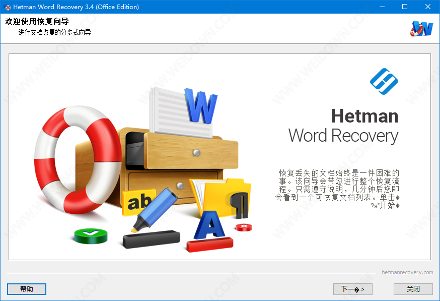Click the Word Recovery lifebuoy logo in header
This screenshot has height=301, width=440.
(421, 29)
